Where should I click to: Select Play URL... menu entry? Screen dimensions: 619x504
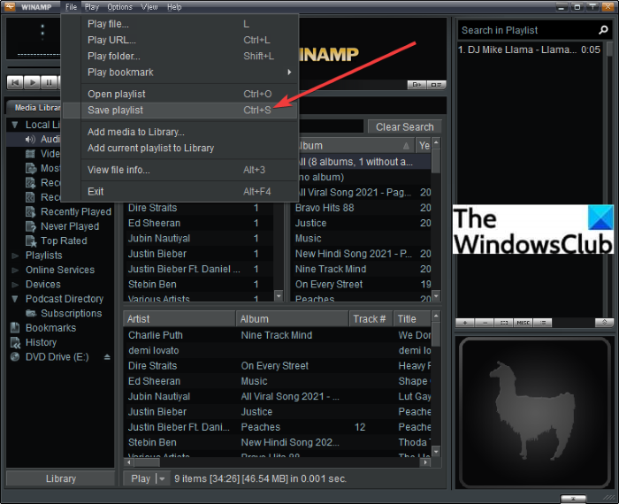pyautogui.click(x=180, y=41)
